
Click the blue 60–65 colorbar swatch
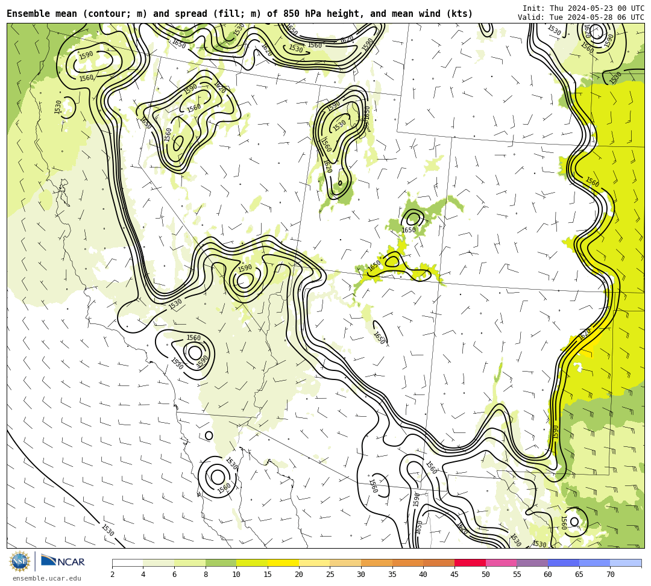[x=564, y=563]
